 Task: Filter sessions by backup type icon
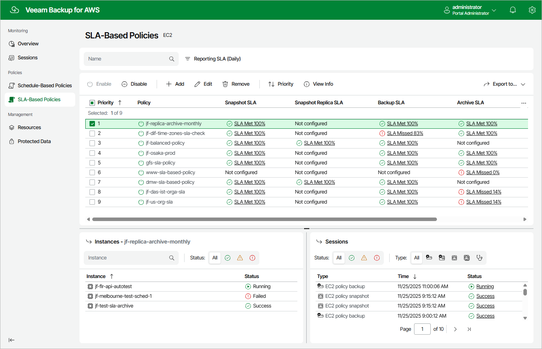point(429,258)
